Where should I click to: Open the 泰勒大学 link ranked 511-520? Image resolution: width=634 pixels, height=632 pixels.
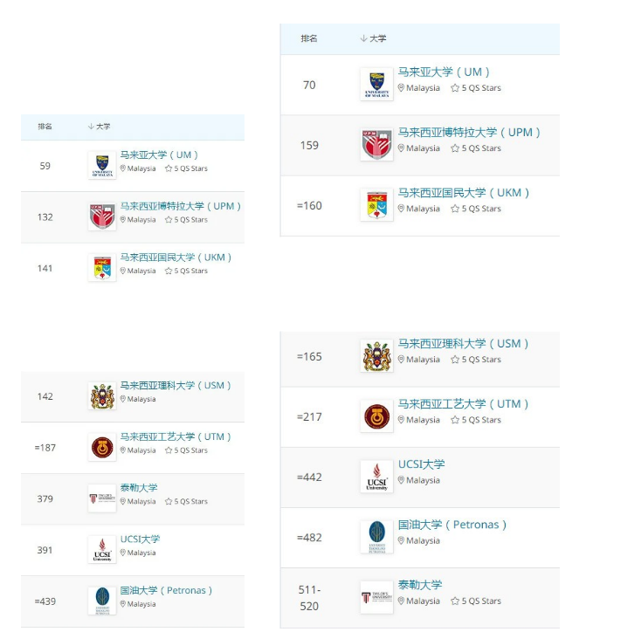click(x=420, y=585)
